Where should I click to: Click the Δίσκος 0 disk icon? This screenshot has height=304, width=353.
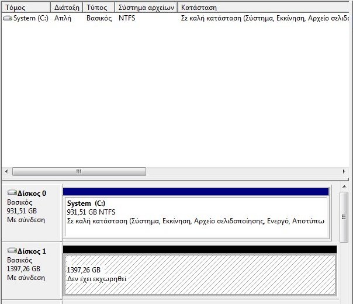click(x=12, y=192)
